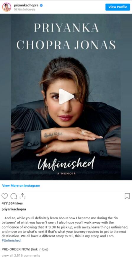
Task: Save post with bookmark icon
Action: [127, 196]
